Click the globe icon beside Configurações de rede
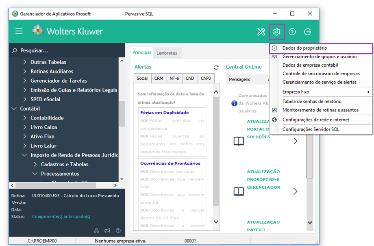The width and height of the screenshot is (374, 246). click(274, 120)
